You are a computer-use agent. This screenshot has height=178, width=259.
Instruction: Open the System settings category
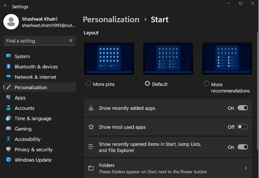(x=39, y=56)
